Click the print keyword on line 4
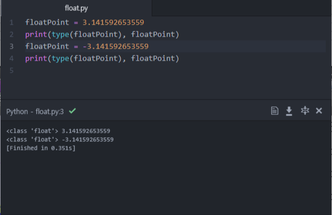332x215 pixels. (36, 59)
